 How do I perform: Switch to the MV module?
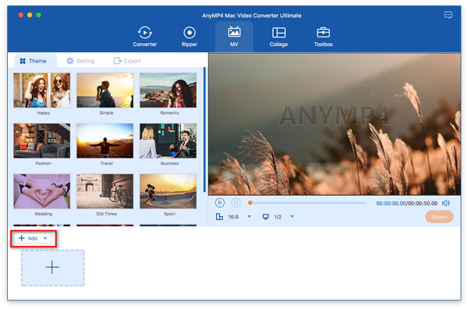[x=234, y=37]
